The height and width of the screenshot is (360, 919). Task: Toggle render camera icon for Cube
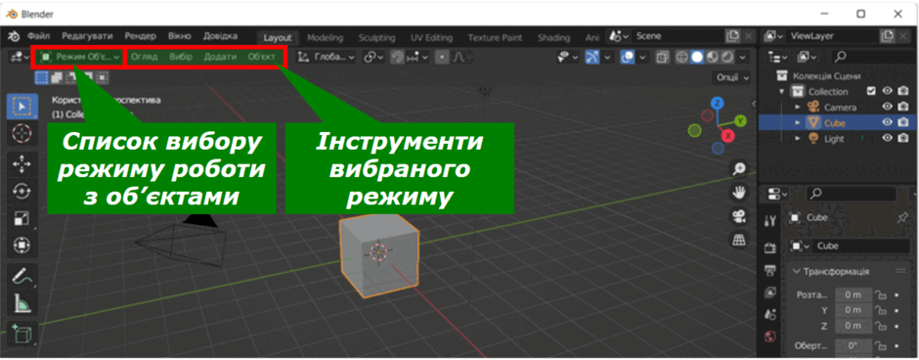click(x=903, y=122)
